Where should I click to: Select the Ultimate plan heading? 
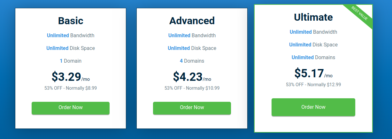point(313,17)
